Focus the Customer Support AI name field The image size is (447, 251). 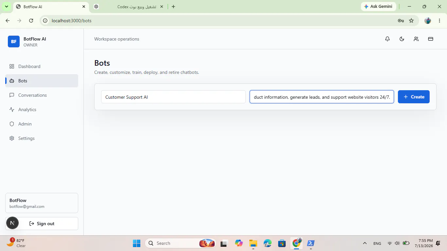pyautogui.click(x=173, y=97)
